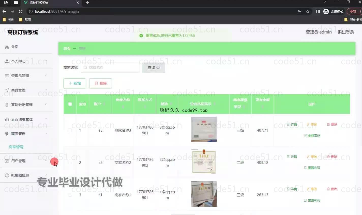362x215 pixels.
Task: Open 详情 for merchant a3
Action: coord(292,124)
